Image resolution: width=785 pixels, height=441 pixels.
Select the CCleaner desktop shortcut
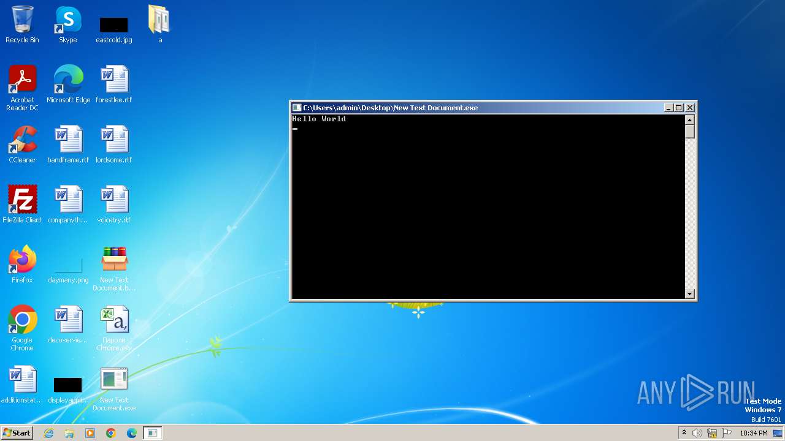(x=22, y=145)
